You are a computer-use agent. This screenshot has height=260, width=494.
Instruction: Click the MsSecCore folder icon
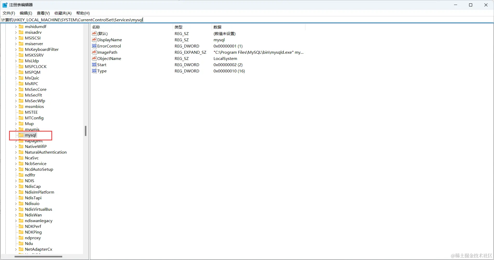[21, 89]
